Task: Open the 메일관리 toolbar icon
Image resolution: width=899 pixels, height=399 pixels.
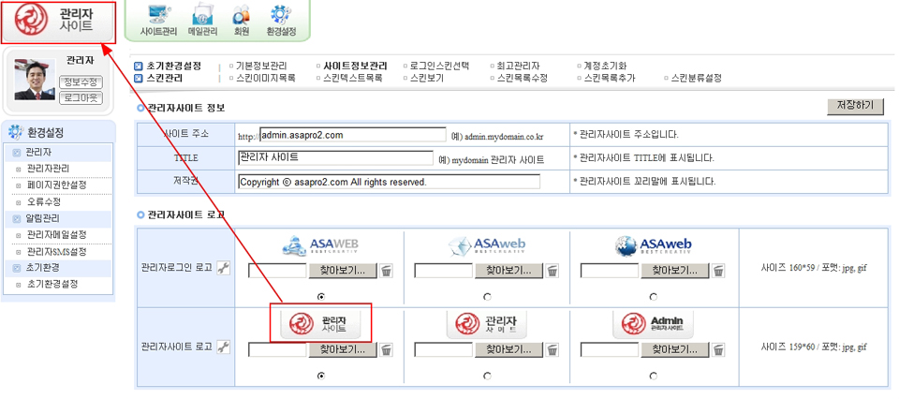Action: (x=202, y=19)
